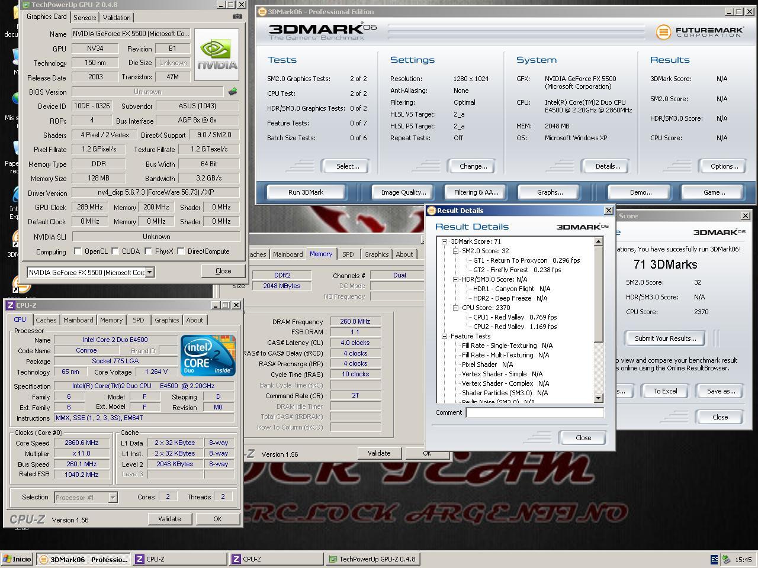This screenshot has height=568, width=758.
Task: Collapse the HDR/SM3.0 Score node
Action: point(456,279)
